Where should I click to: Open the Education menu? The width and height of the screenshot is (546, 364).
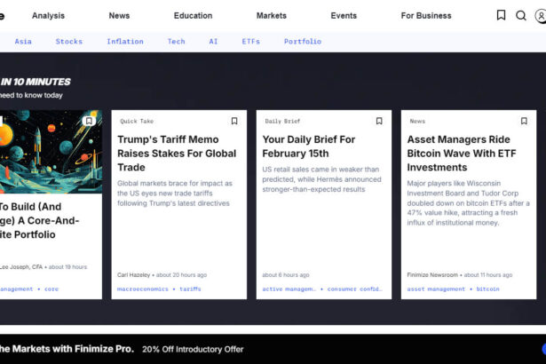[x=193, y=16]
